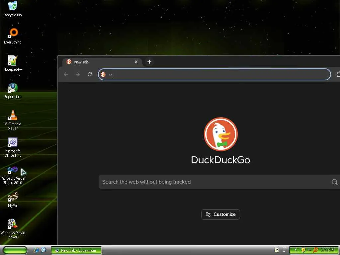Select the Microsoft Visual Studio 2010 shortcut

coord(13,176)
